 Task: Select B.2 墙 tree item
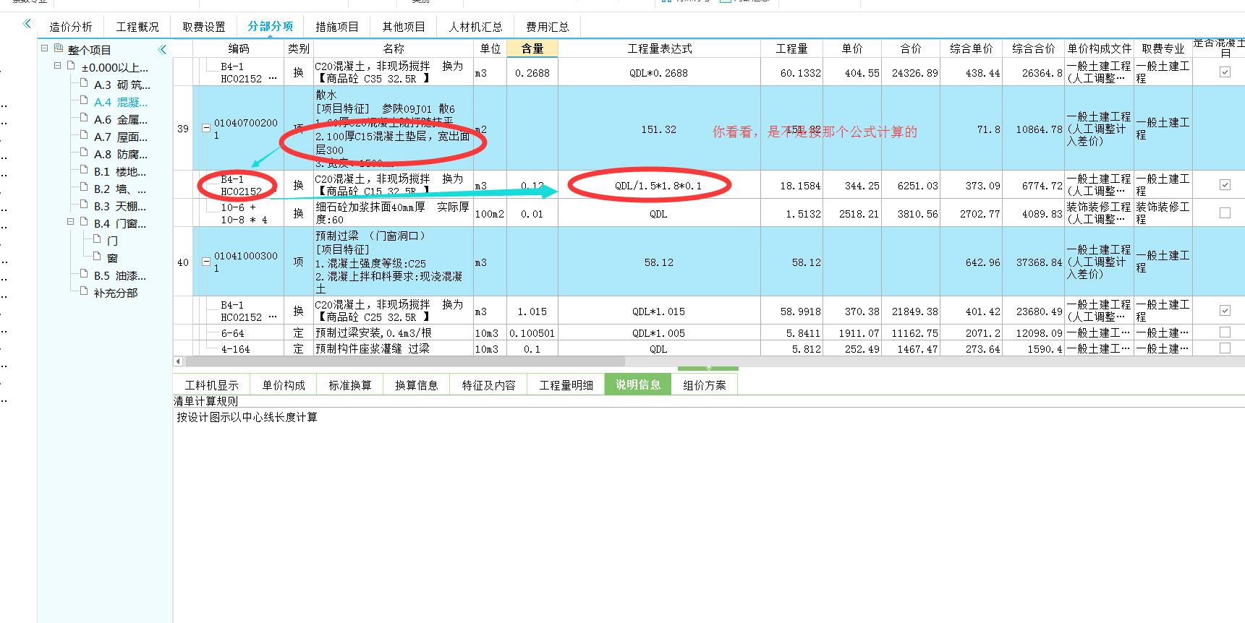[119, 189]
